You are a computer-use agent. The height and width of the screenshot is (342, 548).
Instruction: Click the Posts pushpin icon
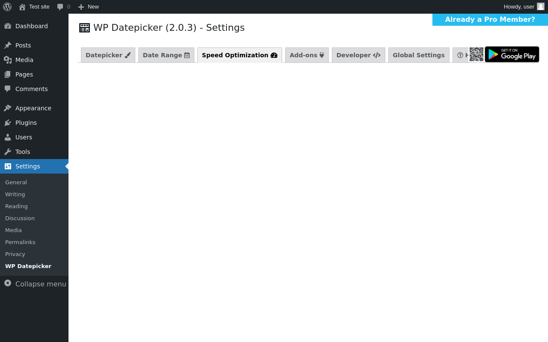tap(8, 45)
